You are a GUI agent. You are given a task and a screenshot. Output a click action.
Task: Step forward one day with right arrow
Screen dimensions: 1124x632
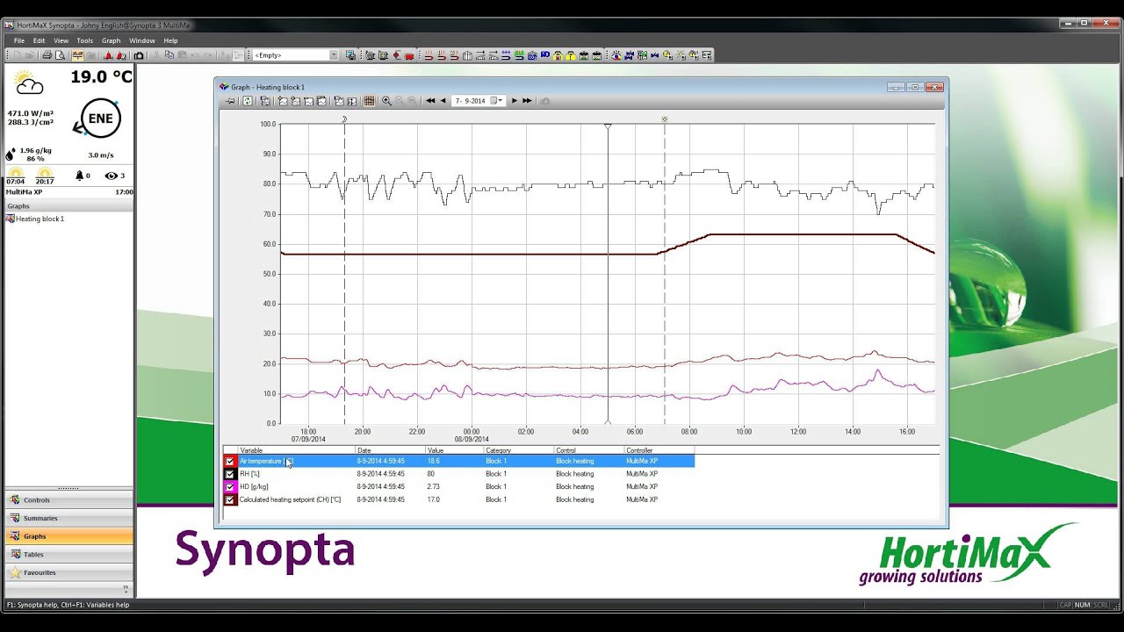coord(515,101)
